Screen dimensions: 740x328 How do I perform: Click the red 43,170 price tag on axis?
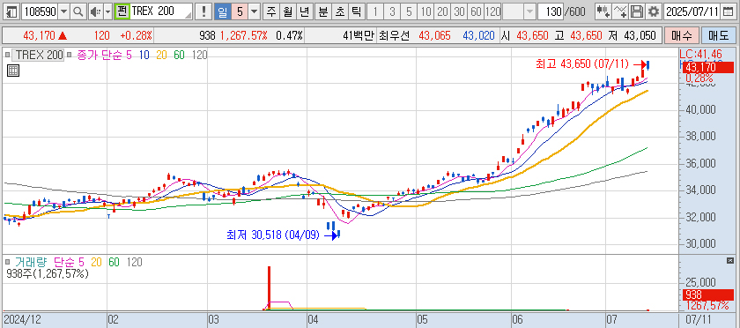pos(708,68)
